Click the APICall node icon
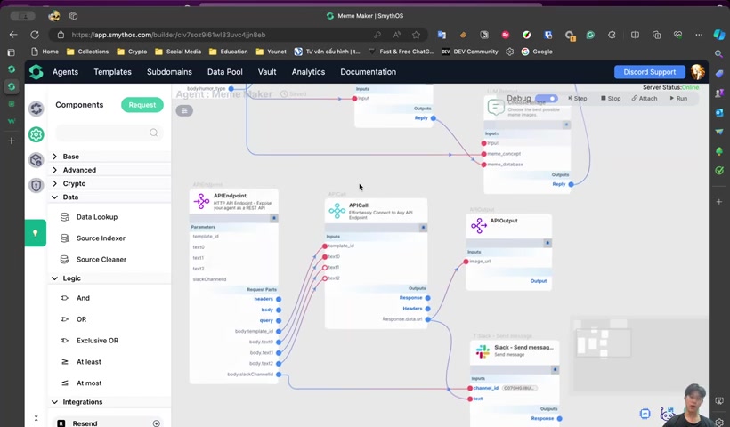The height and width of the screenshot is (427, 730). [x=337, y=211]
